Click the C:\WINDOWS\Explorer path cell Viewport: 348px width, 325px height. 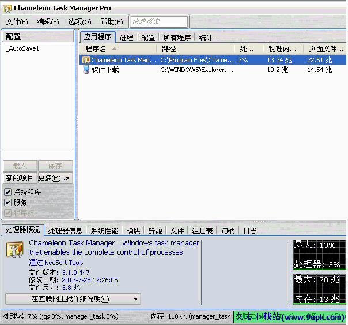point(197,70)
